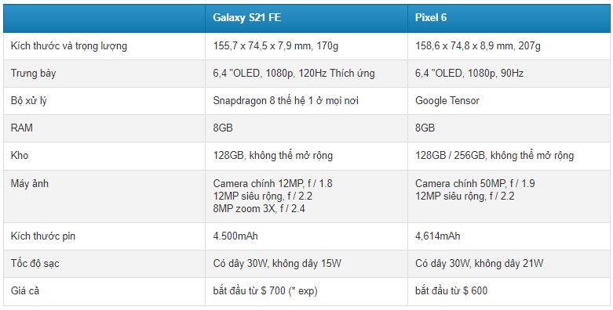Click the Trưng bày row label
Screen dimensions: 613x310
(x=33, y=74)
